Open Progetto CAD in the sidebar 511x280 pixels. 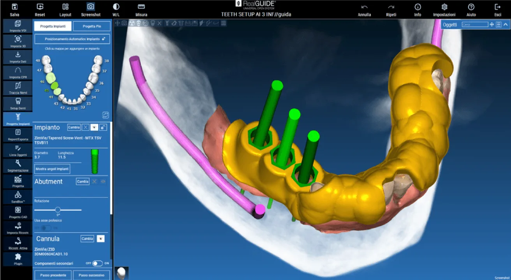(18, 212)
